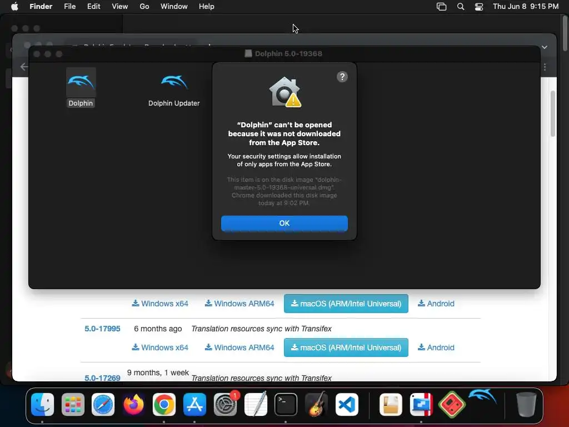Viewport: 569px width, 427px height.
Task: Launch Firefox from the Dock
Action: [x=133, y=405]
